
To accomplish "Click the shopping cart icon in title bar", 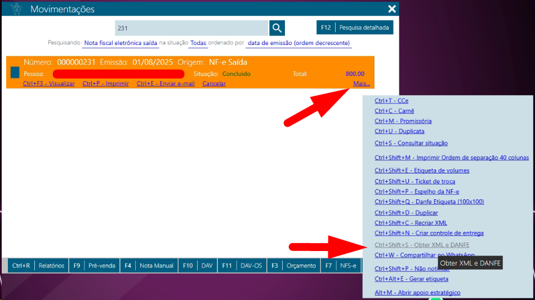I will click(16, 9).
